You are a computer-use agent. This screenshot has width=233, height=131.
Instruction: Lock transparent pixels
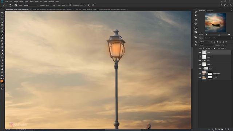pos(204,48)
